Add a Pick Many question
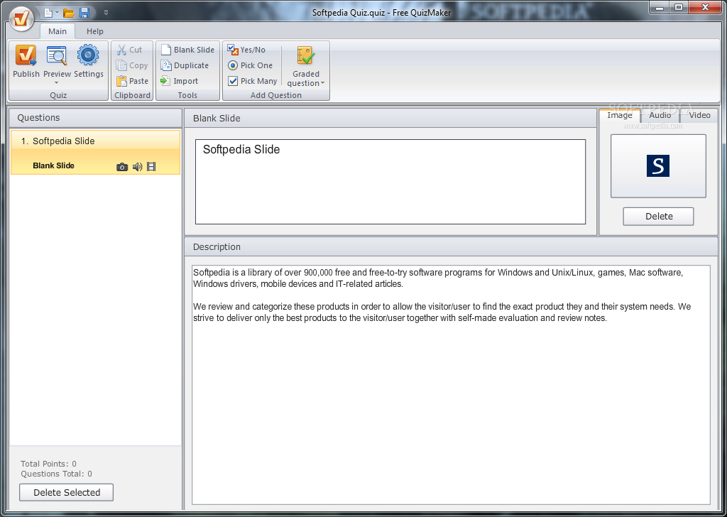The image size is (727, 517). pos(252,81)
